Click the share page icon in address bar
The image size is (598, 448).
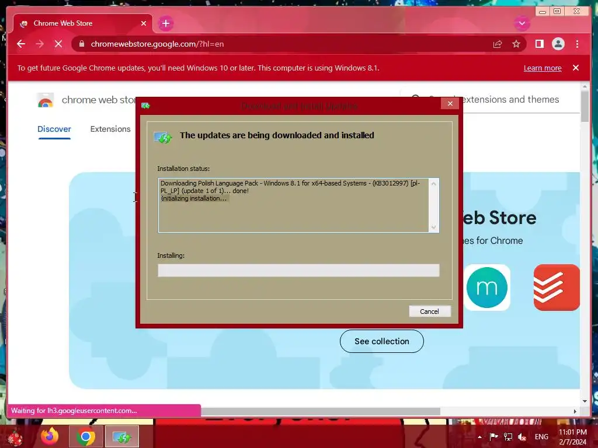coord(498,44)
